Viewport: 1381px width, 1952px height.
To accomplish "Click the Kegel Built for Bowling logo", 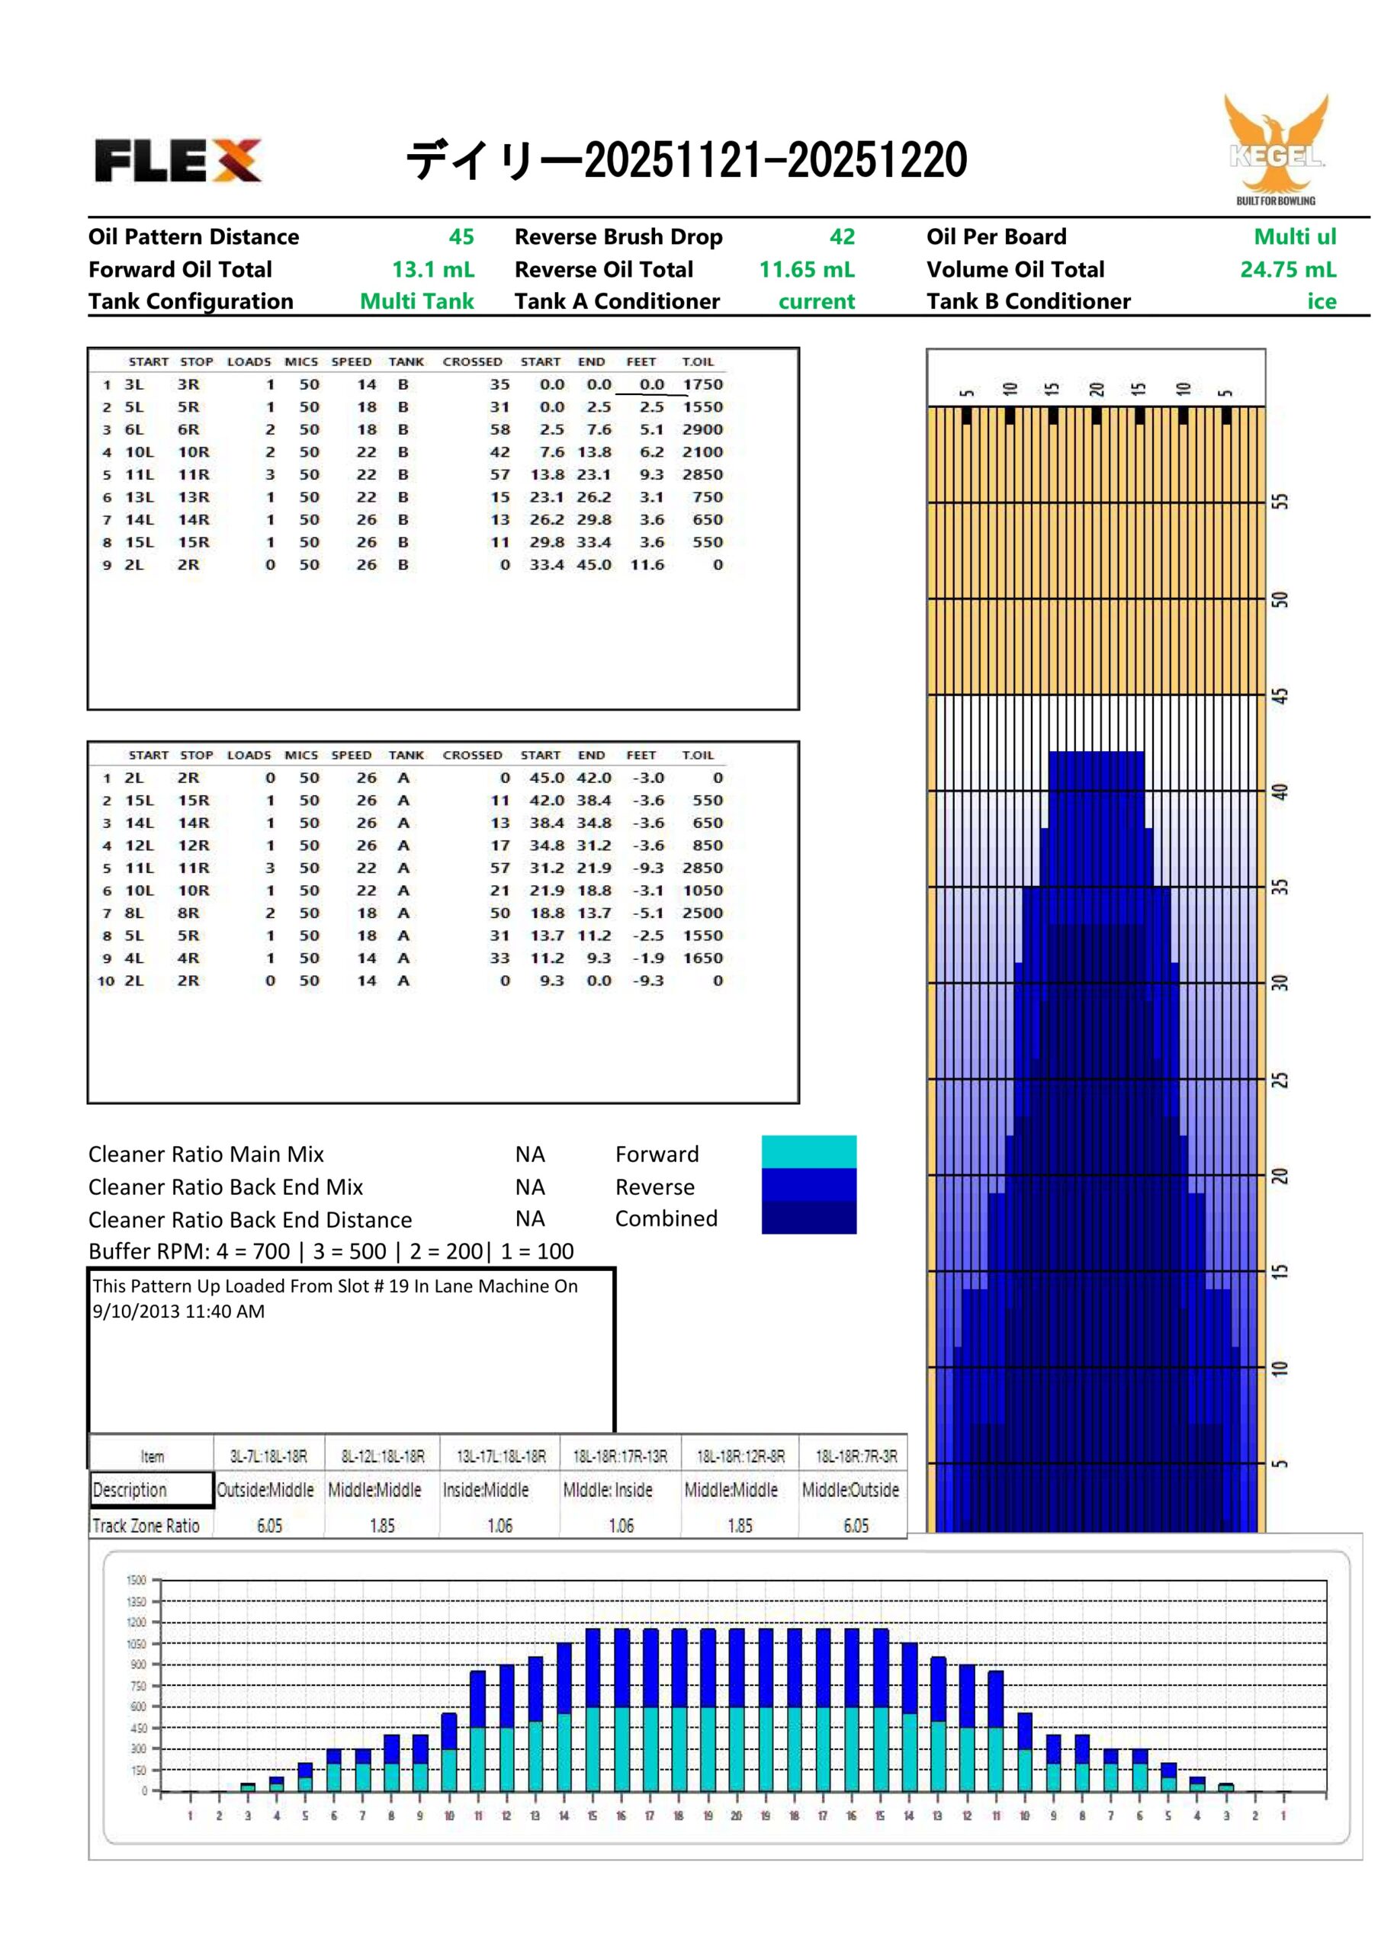I will [1275, 150].
